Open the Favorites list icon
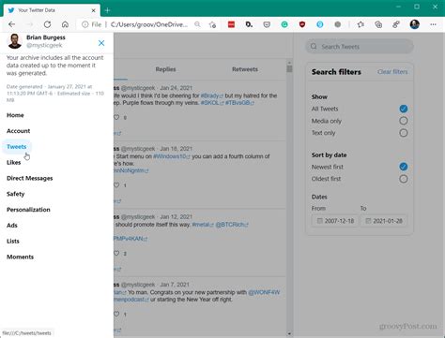Image resolution: width=445 pixels, height=338 pixels. coord(361,24)
